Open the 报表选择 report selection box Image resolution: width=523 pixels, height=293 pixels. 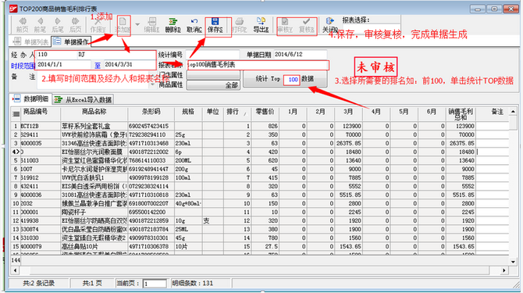point(371,28)
